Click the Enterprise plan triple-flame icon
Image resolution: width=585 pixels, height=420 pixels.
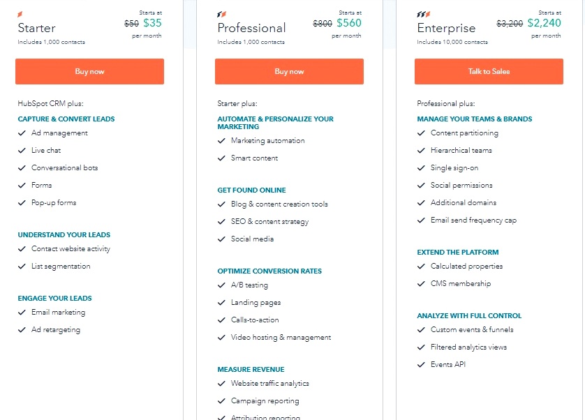pos(423,13)
